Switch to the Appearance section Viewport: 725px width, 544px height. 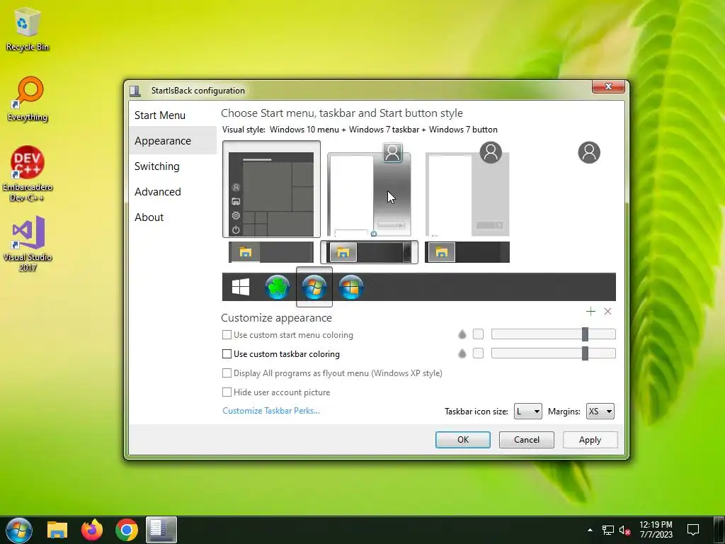(173, 141)
